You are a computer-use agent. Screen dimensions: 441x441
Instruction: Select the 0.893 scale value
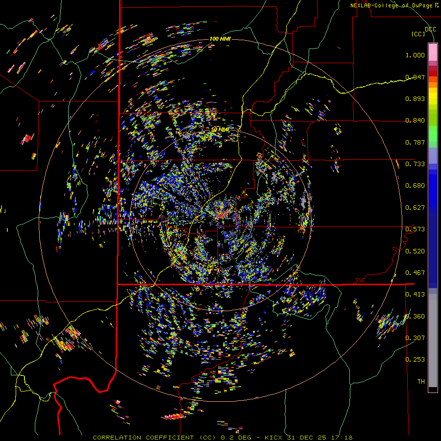click(415, 98)
